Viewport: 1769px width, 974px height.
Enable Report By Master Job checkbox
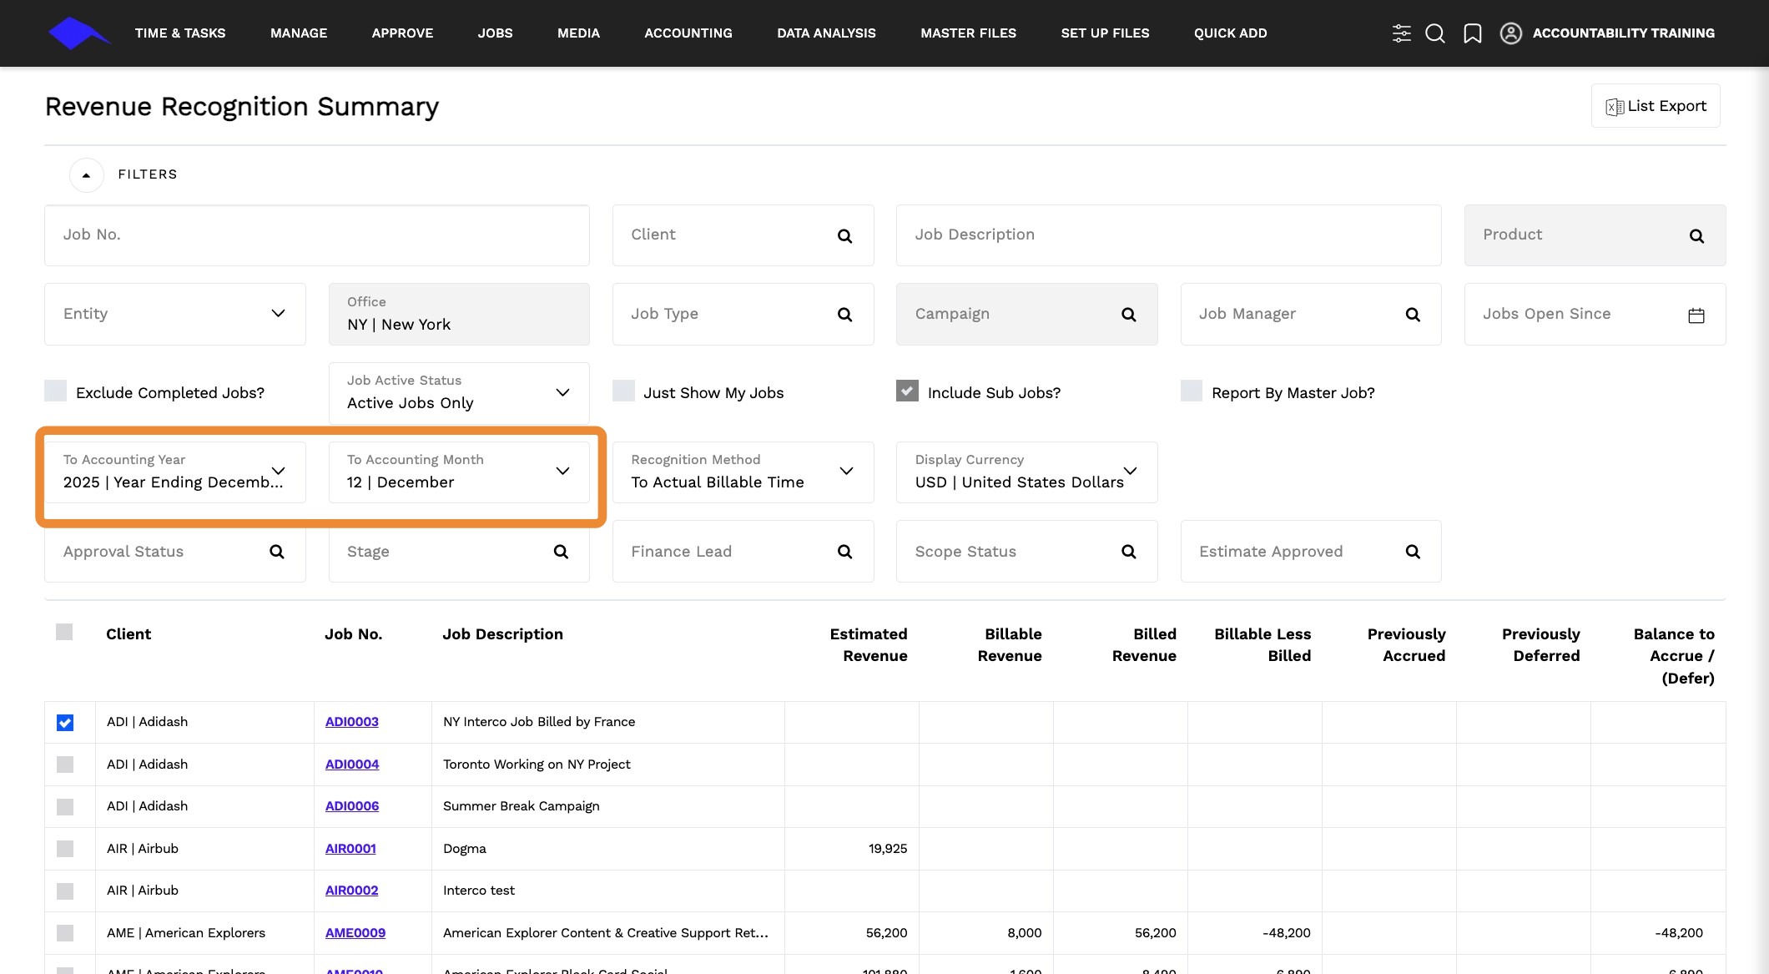tap(1192, 391)
